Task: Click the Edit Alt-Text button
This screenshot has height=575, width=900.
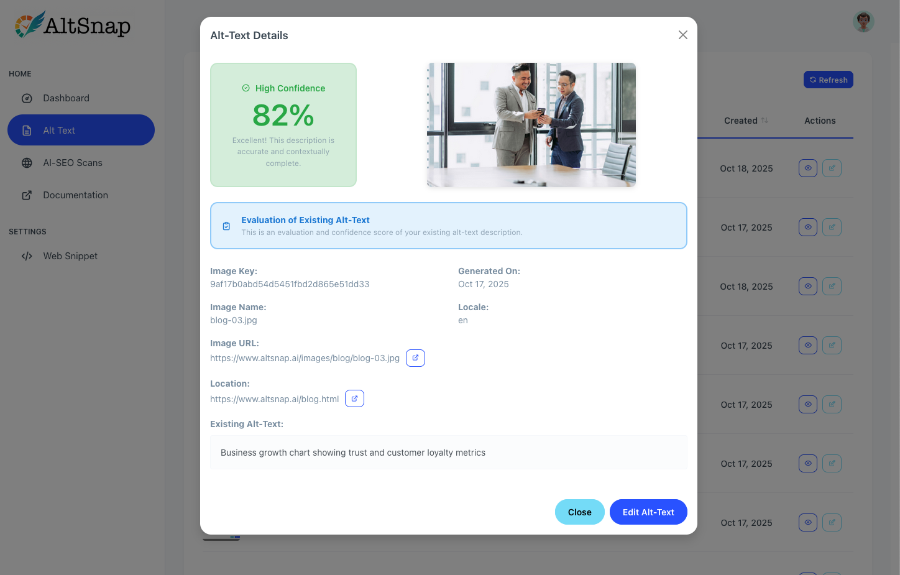Action: point(648,512)
